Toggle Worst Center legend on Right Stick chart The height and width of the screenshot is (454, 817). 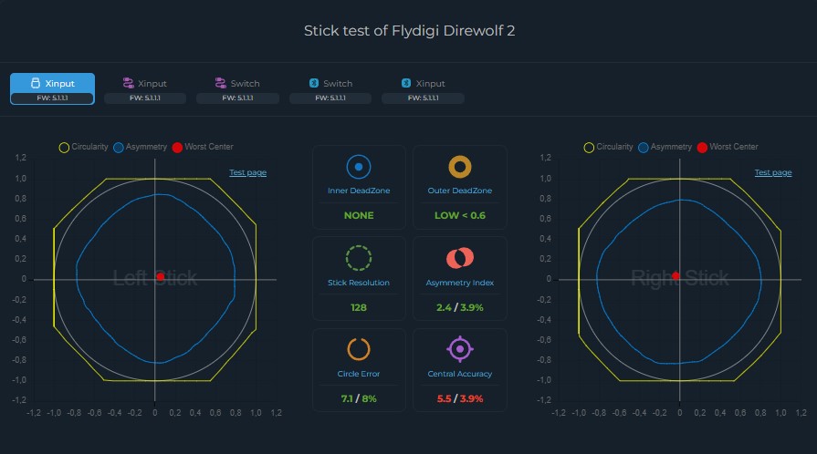tap(728, 147)
